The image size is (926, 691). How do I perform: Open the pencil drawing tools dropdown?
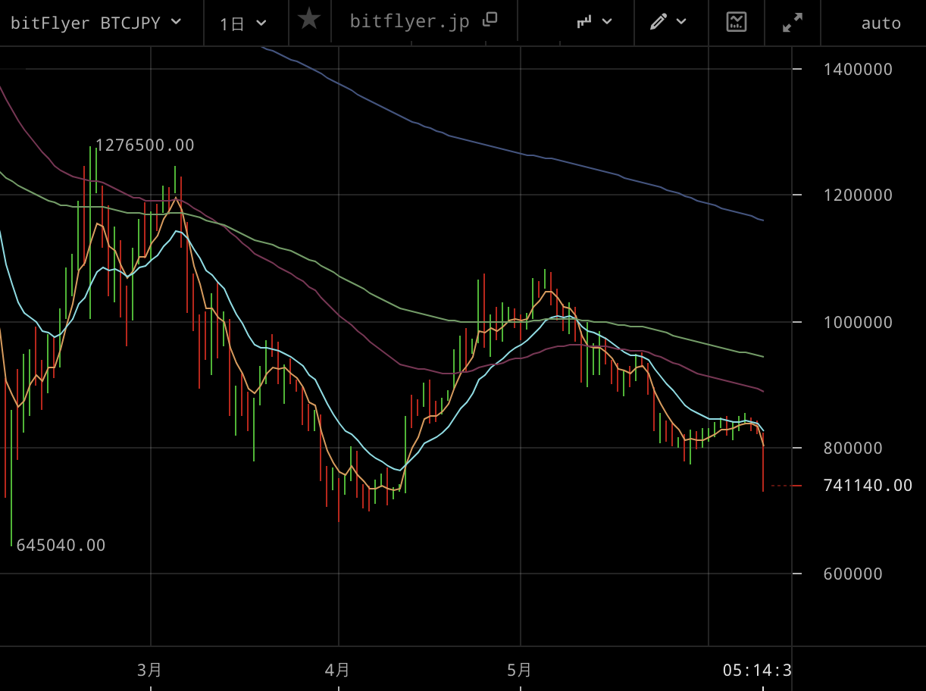[x=668, y=22]
